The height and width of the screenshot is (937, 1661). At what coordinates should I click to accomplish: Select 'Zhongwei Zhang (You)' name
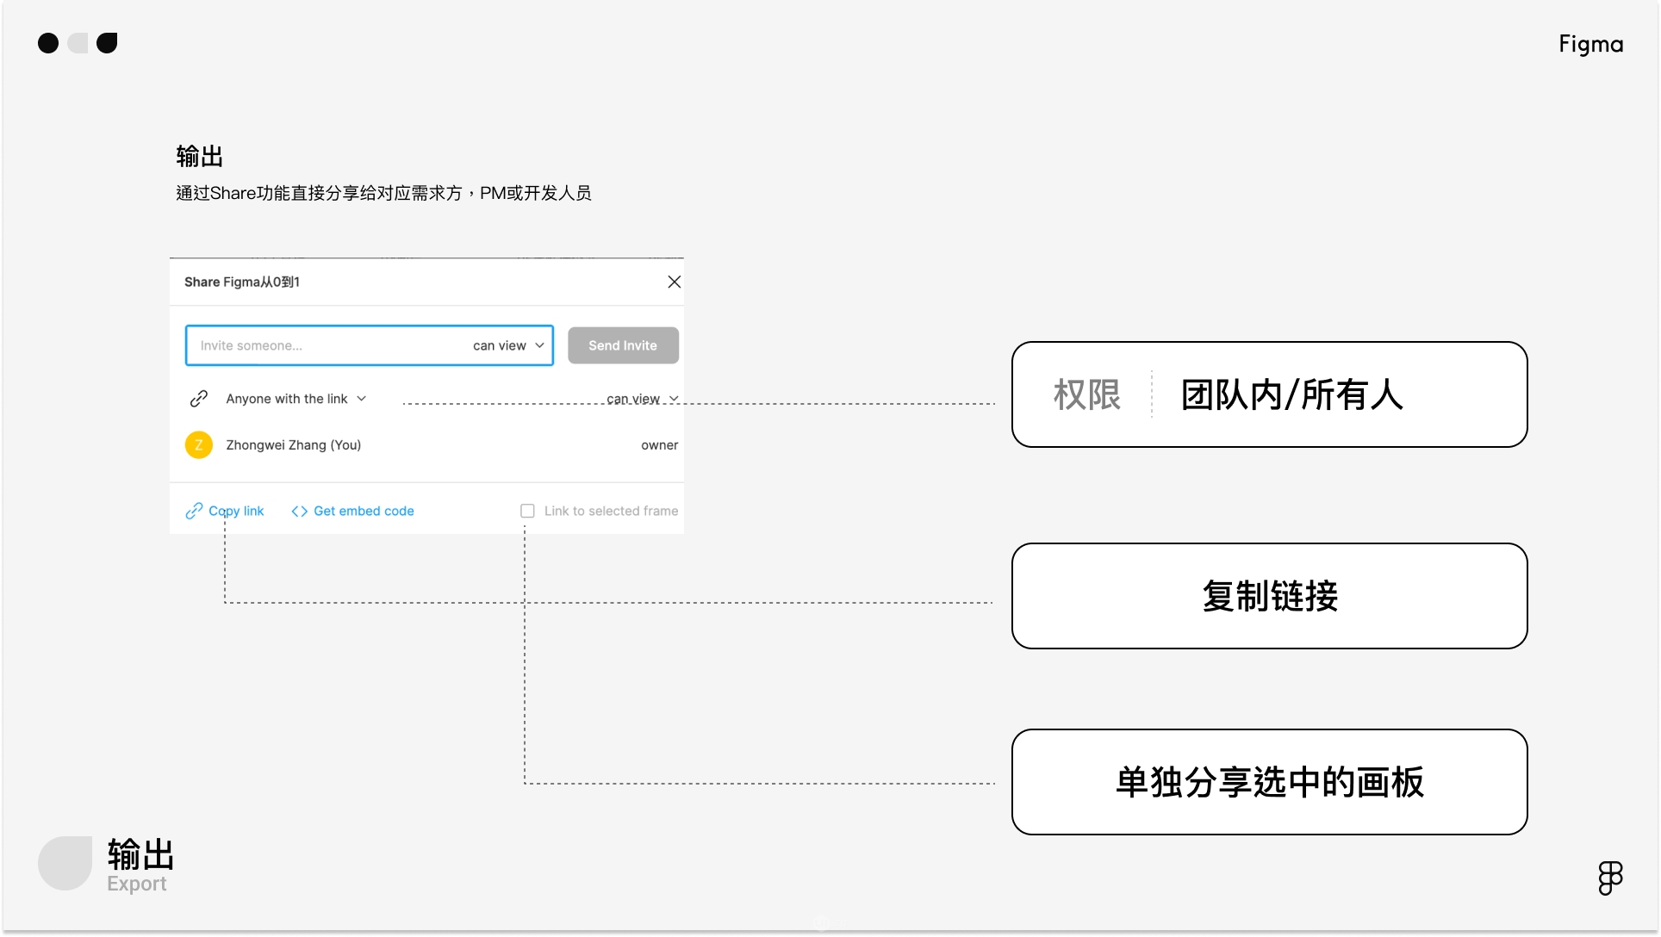294,445
